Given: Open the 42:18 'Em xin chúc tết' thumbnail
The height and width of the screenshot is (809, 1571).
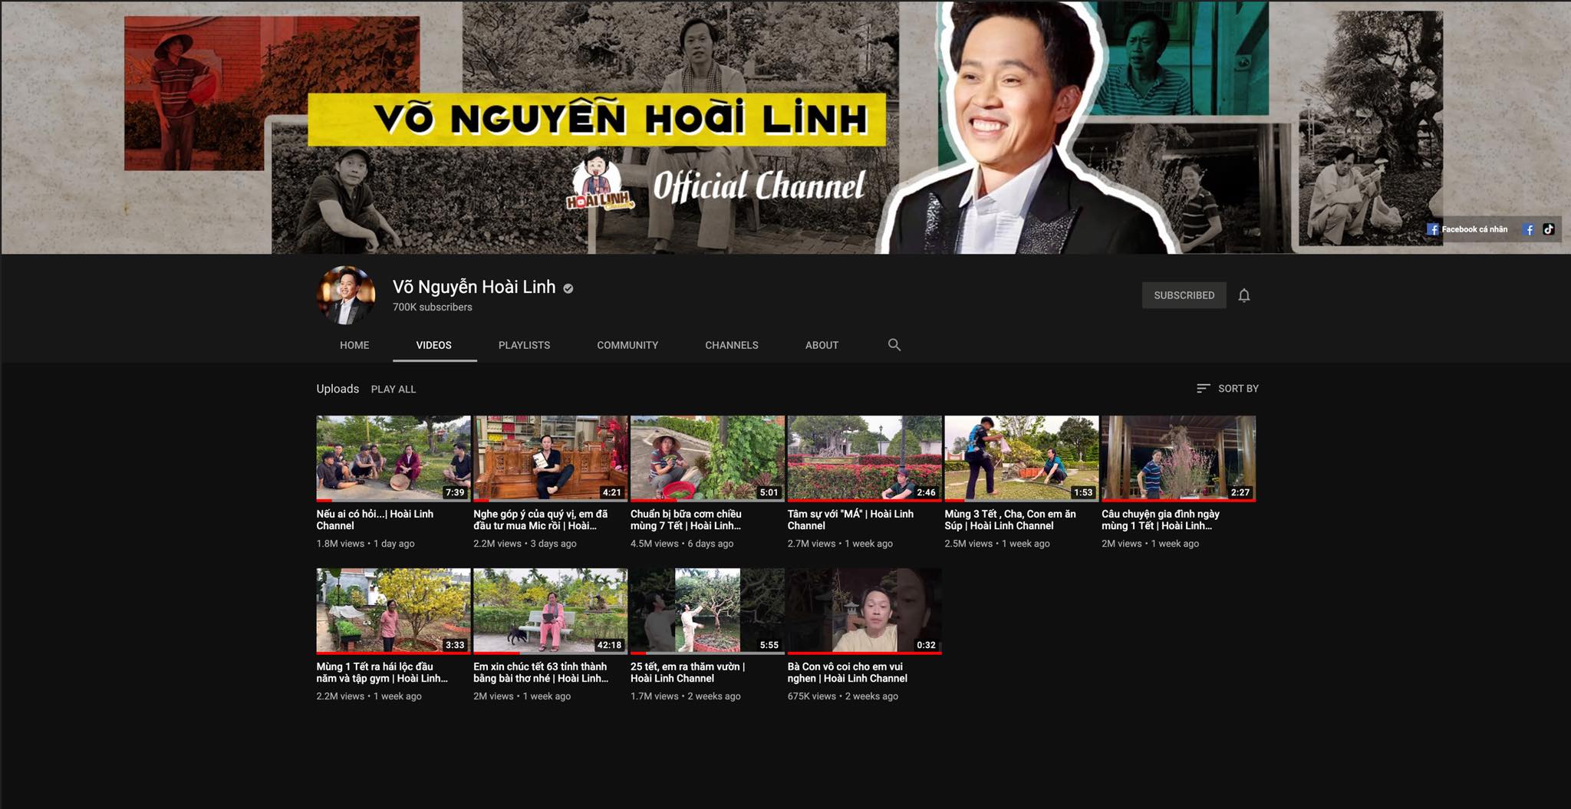Looking at the screenshot, I should (551, 611).
